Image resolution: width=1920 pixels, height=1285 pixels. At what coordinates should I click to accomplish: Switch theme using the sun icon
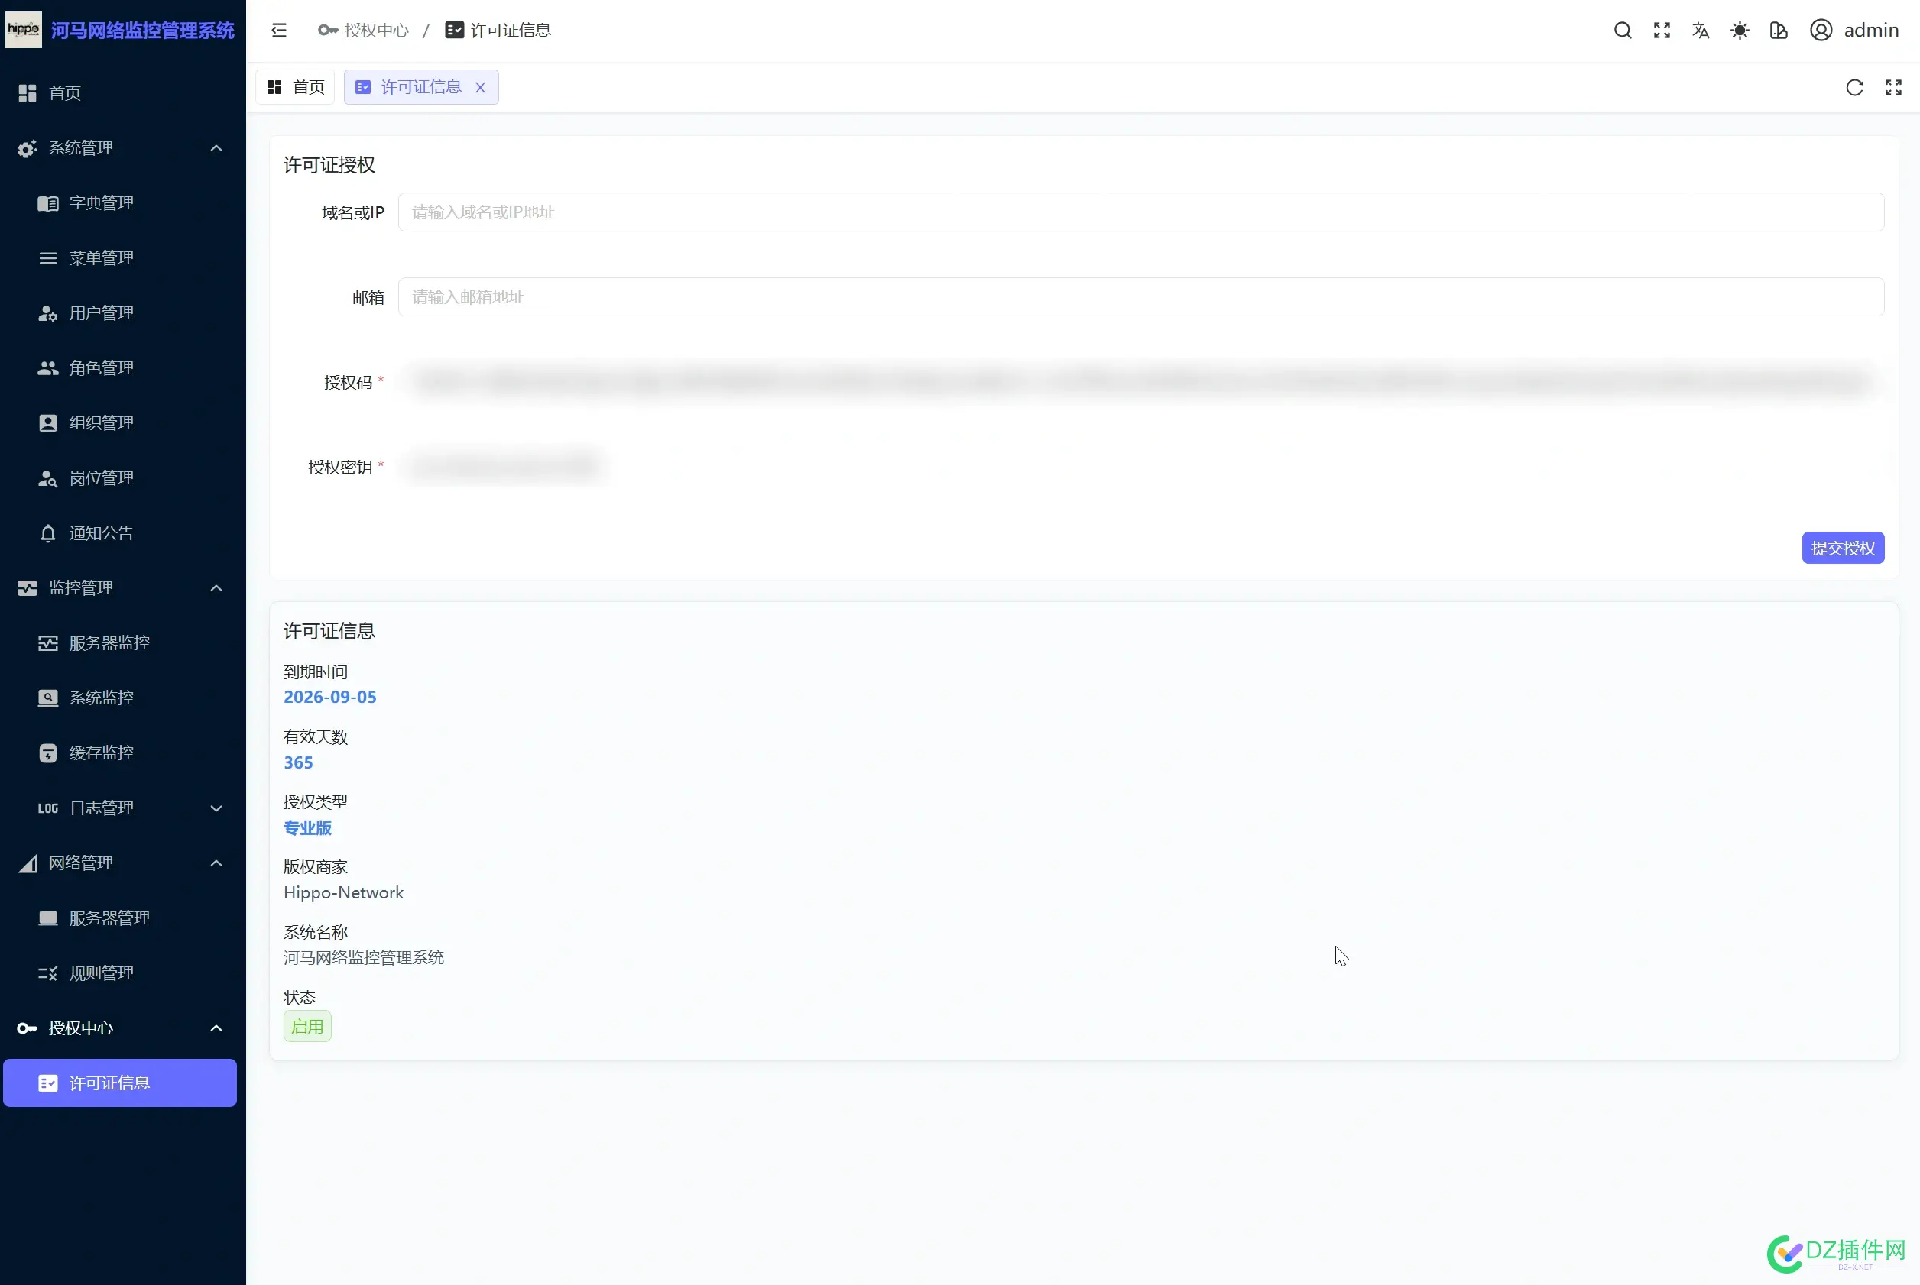pyautogui.click(x=1740, y=30)
